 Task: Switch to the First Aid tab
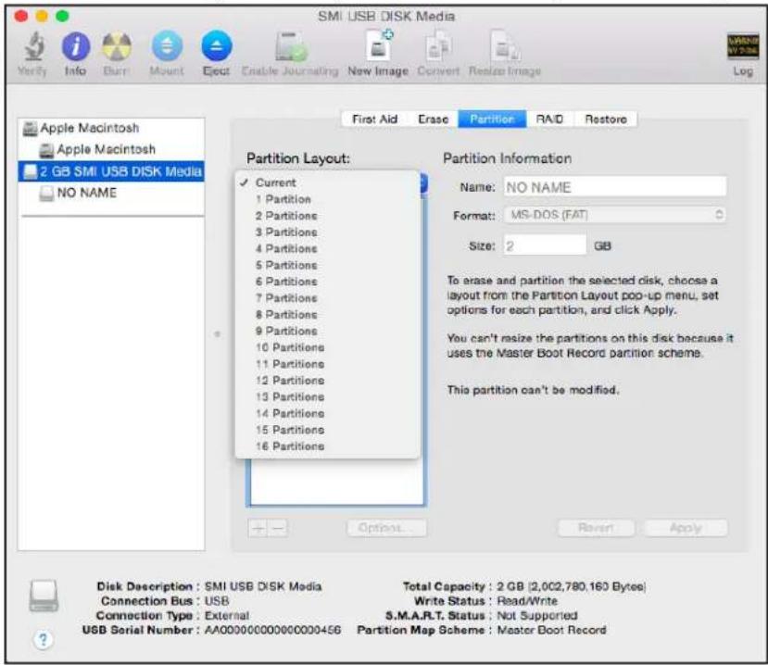(x=374, y=119)
